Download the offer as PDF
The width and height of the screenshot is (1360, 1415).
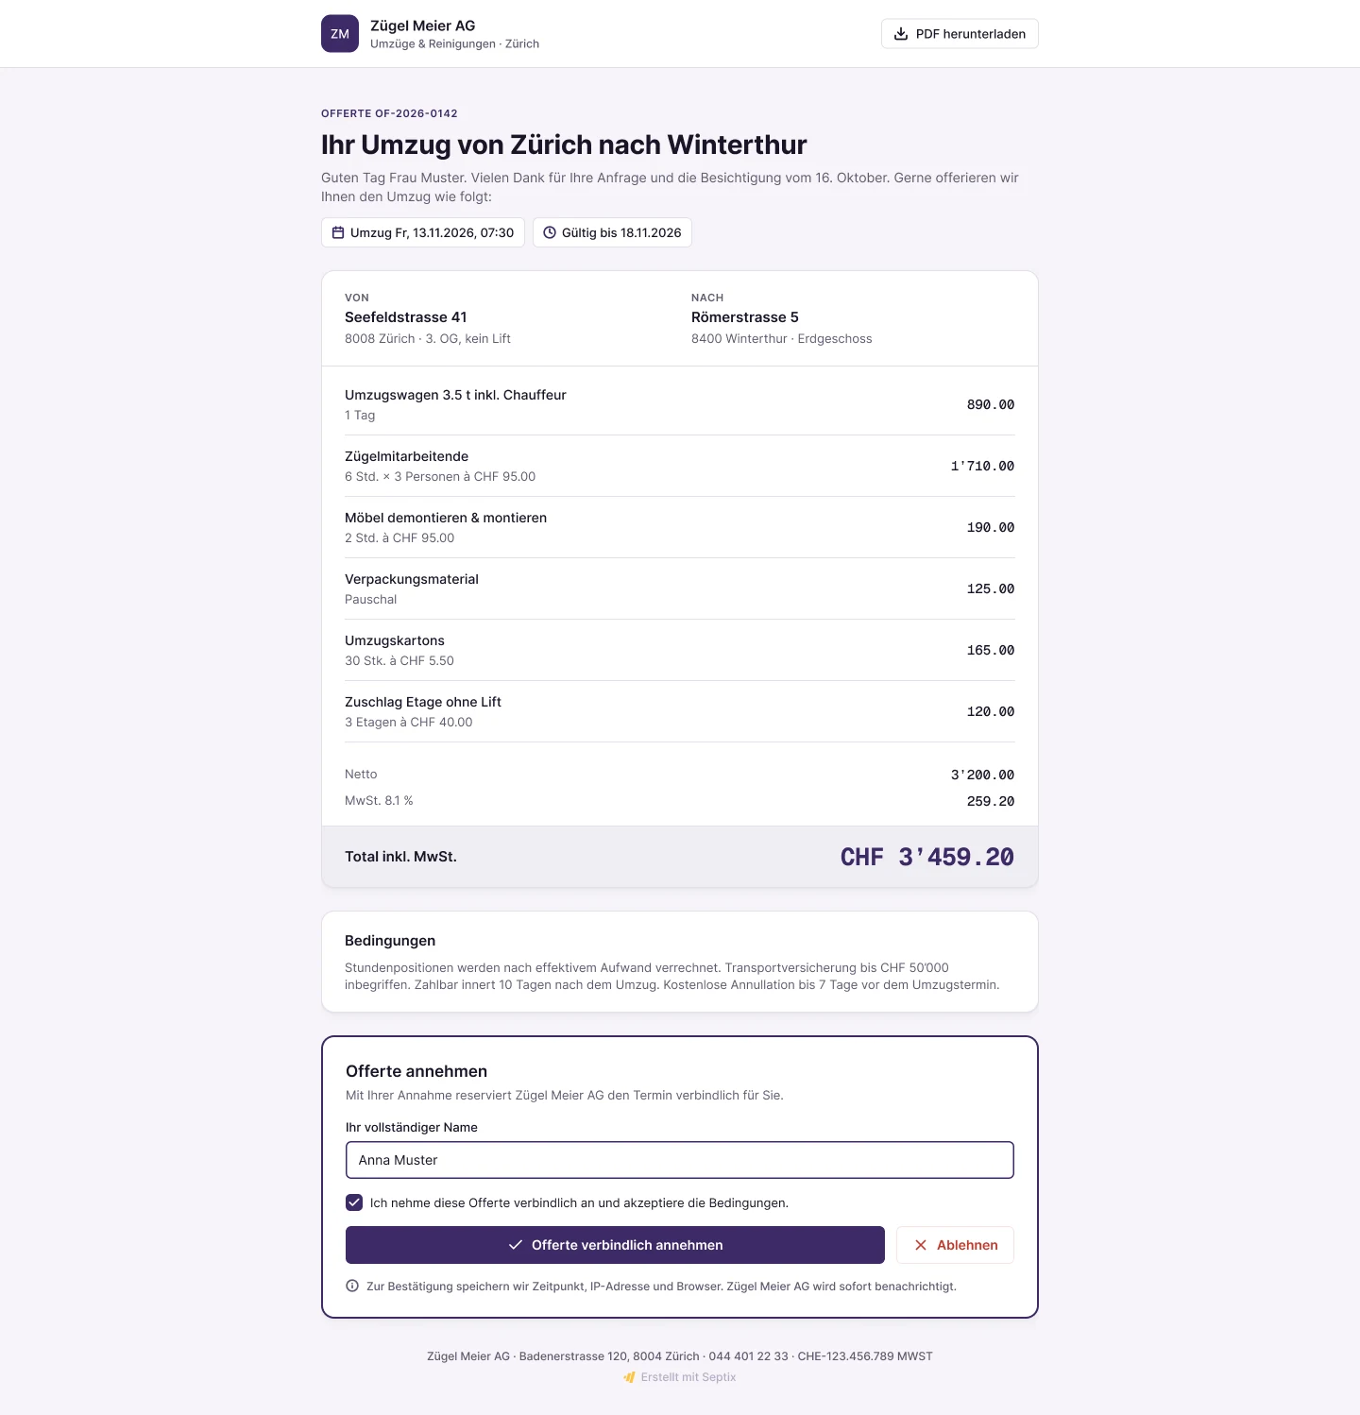coord(960,34)
